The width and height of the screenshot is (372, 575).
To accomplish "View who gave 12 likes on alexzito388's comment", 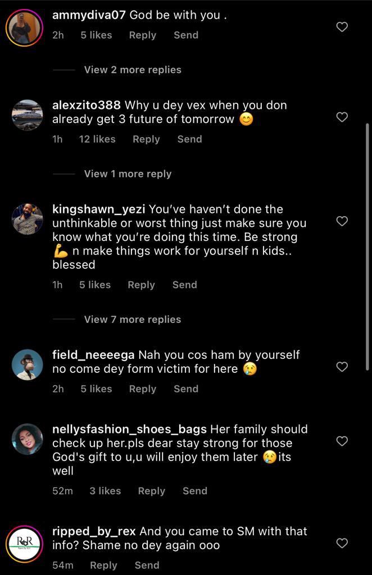I will (97, 139).
